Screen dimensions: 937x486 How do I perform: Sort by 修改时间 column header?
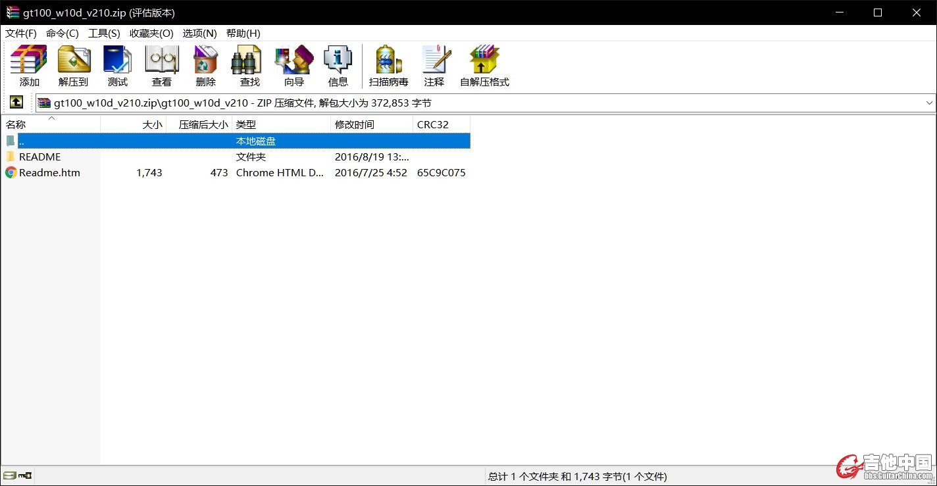click(355, 124)
